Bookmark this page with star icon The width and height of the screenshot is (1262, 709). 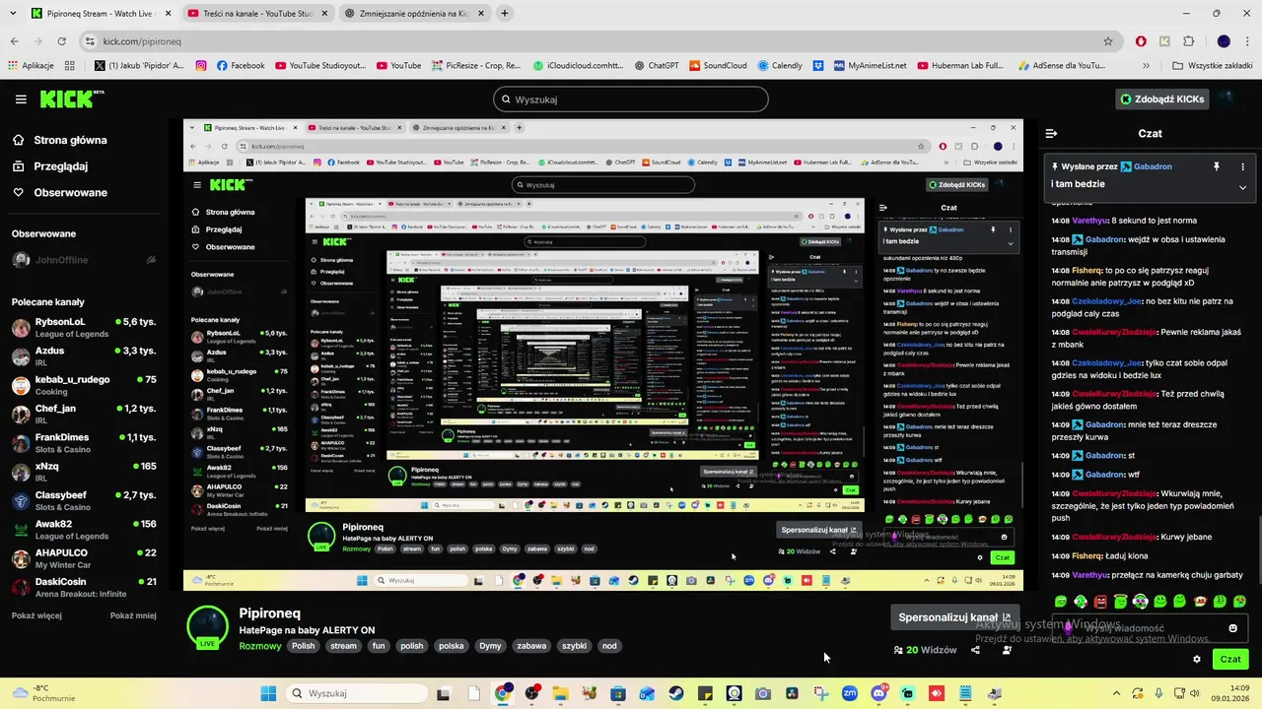[1108, 41]
